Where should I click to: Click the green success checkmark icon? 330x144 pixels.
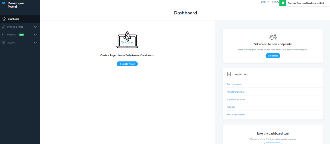click(283, 3)
